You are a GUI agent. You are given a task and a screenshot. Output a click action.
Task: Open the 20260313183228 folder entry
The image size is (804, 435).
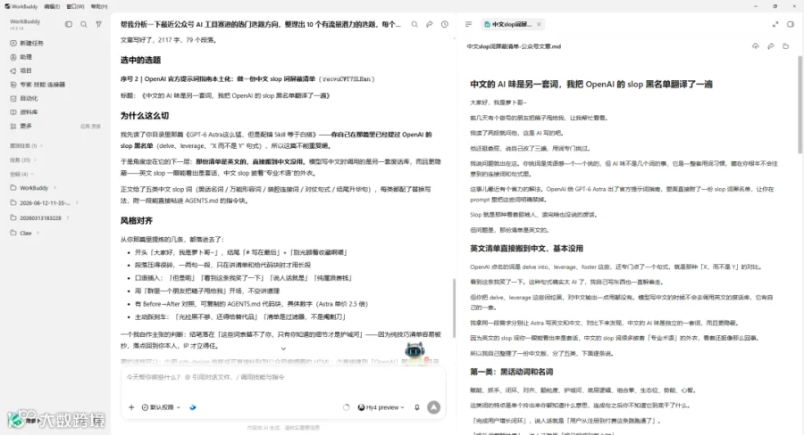coord(40,218)
